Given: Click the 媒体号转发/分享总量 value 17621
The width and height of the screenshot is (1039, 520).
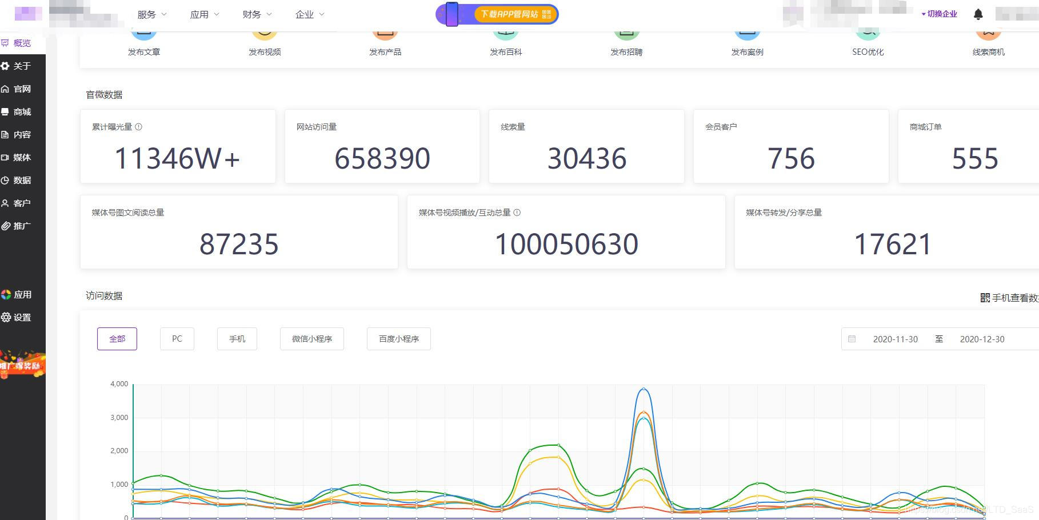Looking at the screenshot, I should pyautogui.click(x=893, y=244).
